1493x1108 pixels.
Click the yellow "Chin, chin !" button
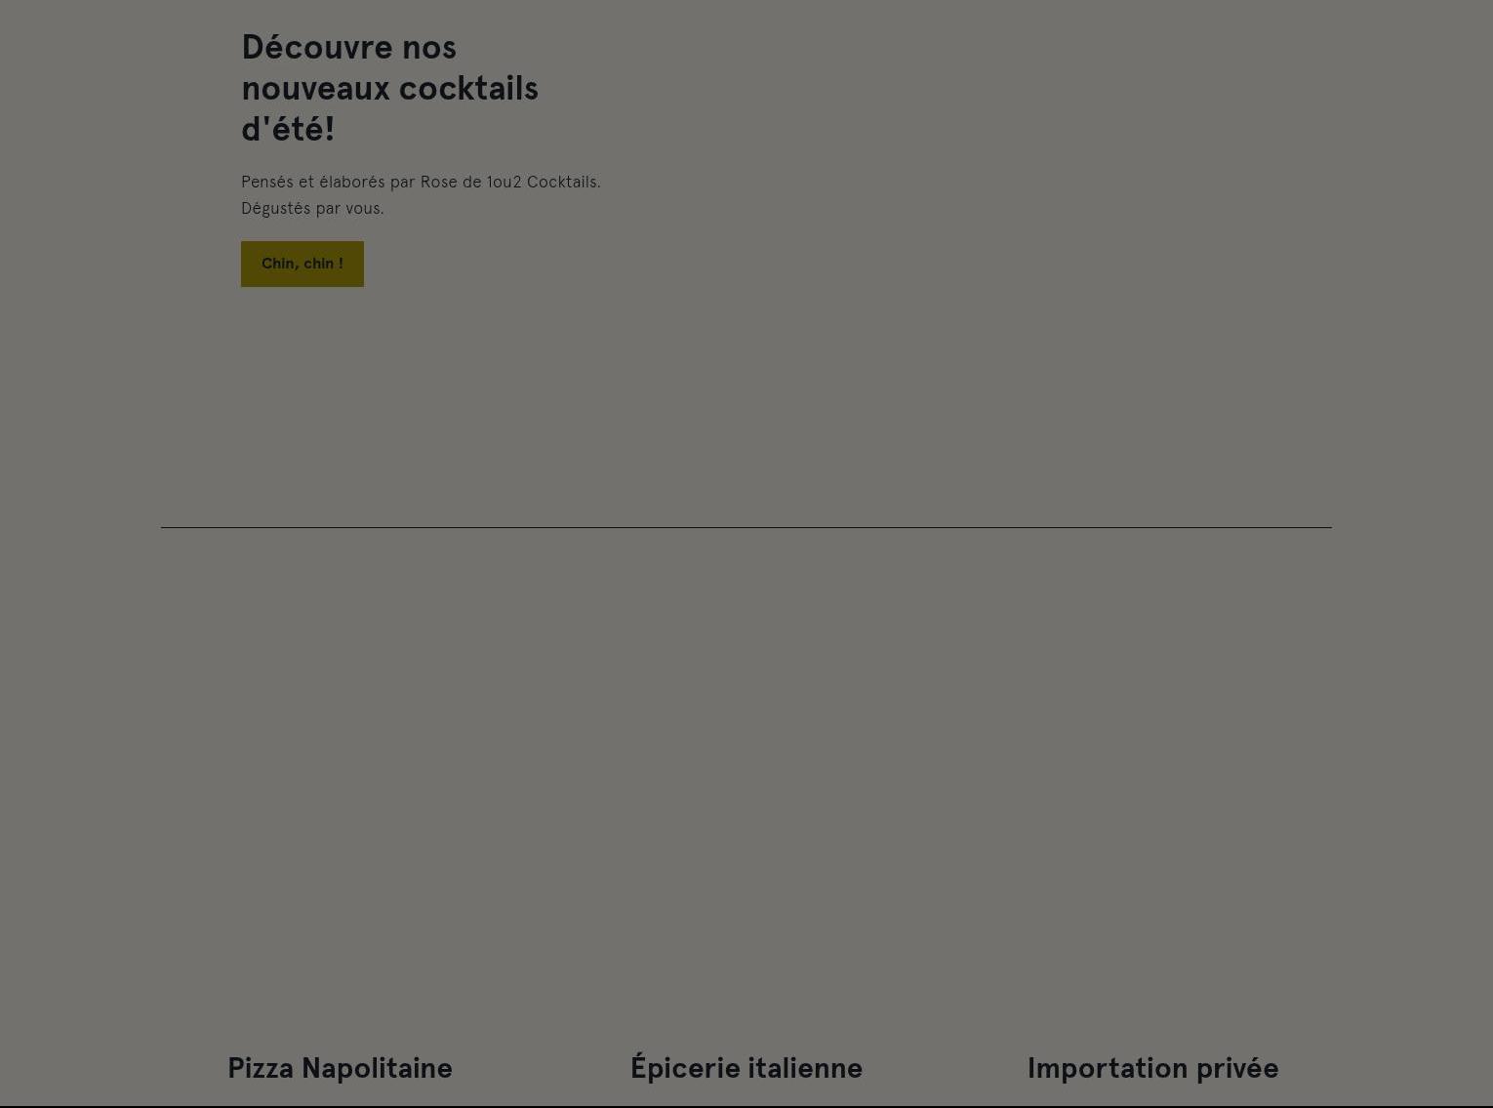[303, 264]
